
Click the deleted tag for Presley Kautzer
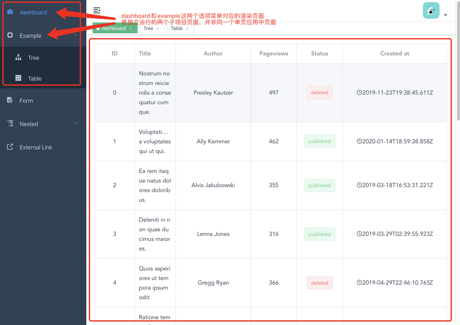[x=320, y=93]
